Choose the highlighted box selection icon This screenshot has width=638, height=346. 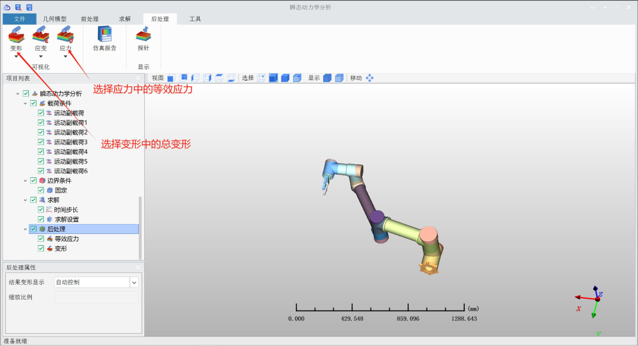[273, 78]
